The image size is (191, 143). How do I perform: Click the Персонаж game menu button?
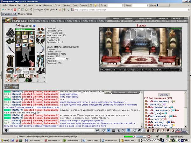[x=163, y=19]
